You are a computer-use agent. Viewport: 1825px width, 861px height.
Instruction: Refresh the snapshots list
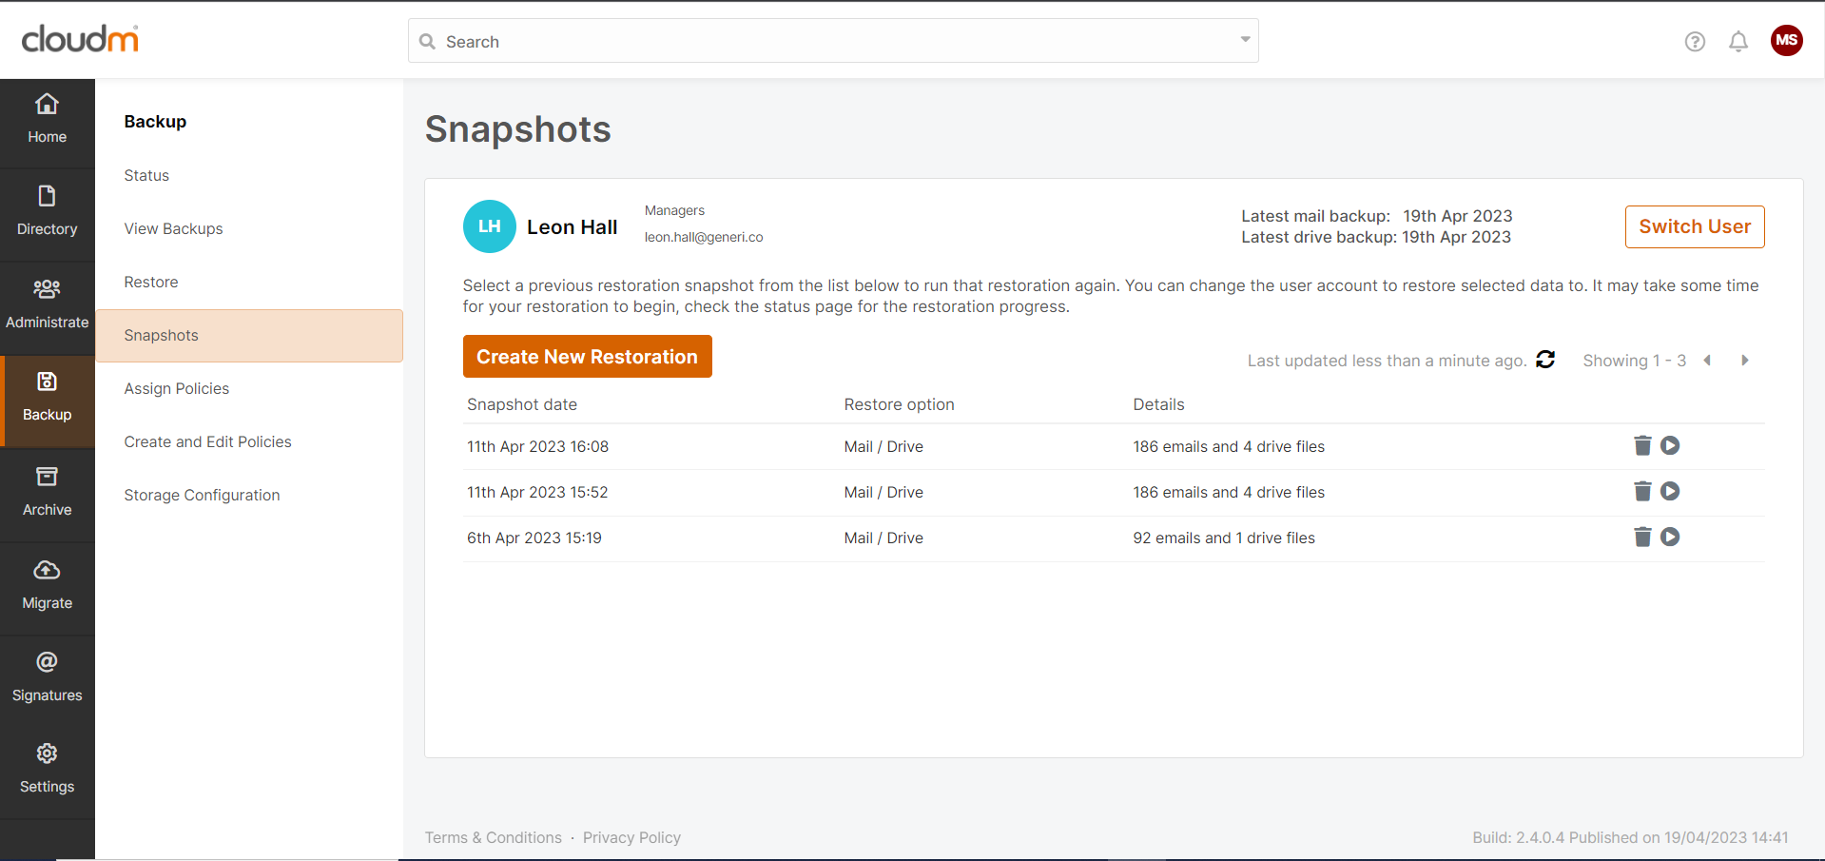[x=1545, y=360]
